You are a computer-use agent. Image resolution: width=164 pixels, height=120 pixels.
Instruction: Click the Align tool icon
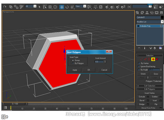point(161,7)
